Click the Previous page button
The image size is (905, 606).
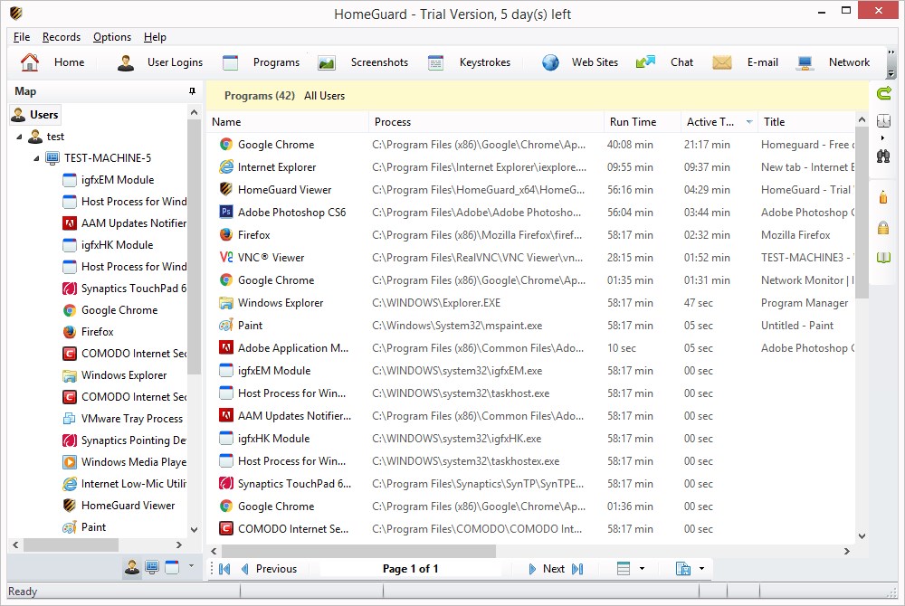tap(269, 569)
